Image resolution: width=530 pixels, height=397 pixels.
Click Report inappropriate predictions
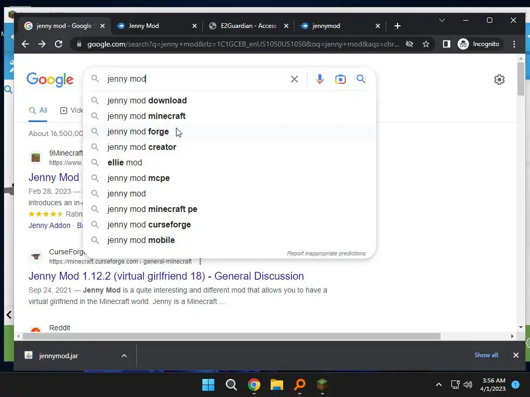[x=326, y=253]
